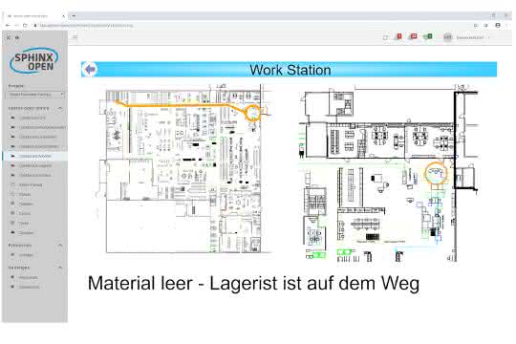Open the user name dropdown in the app header
The height and width of the screenshot is (344, 516).
(473, 37)
